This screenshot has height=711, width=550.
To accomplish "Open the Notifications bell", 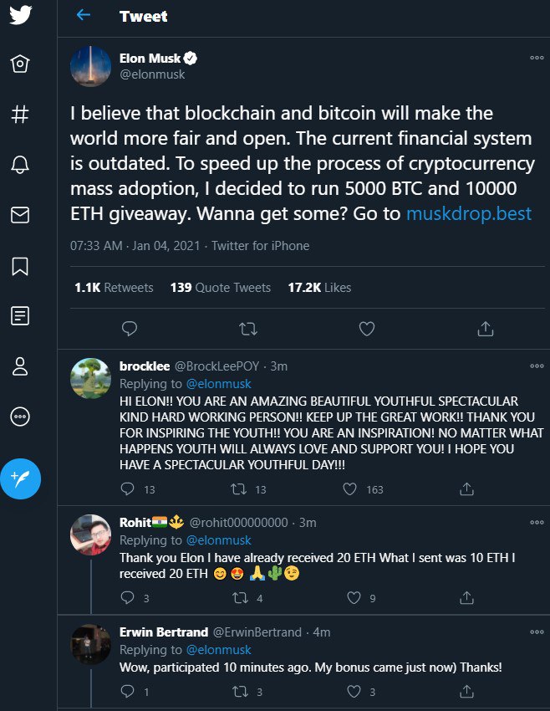I will coord(20,165).
